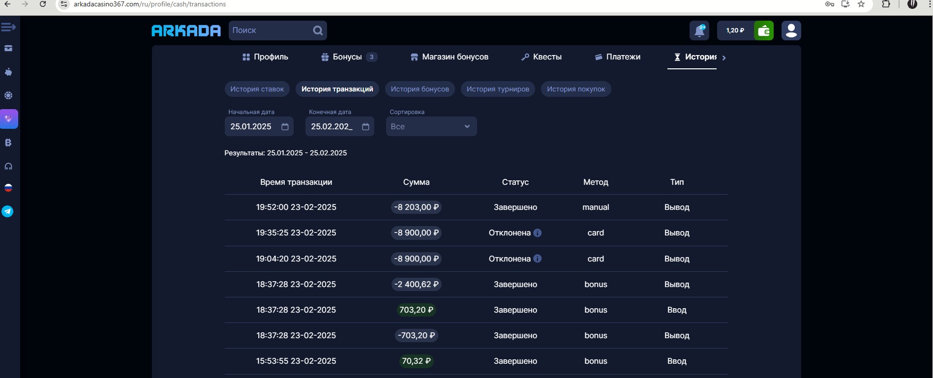Click the end date field 25.02.202_

[340, 126]
